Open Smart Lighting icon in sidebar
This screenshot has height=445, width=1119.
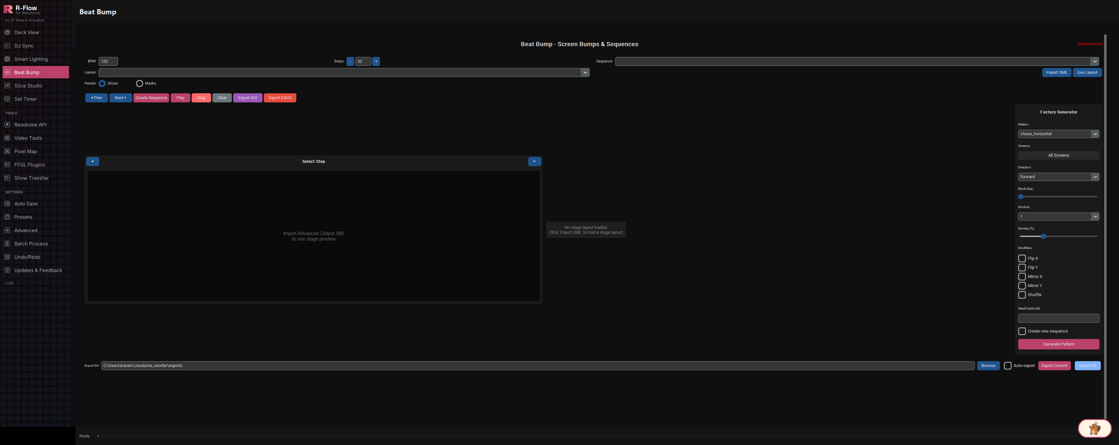tap(7, 59)
